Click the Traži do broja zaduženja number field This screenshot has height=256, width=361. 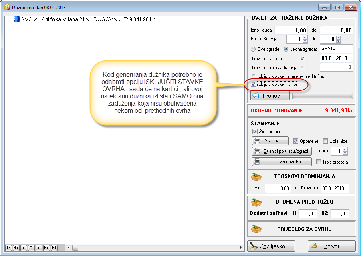[x=337, y=67]
